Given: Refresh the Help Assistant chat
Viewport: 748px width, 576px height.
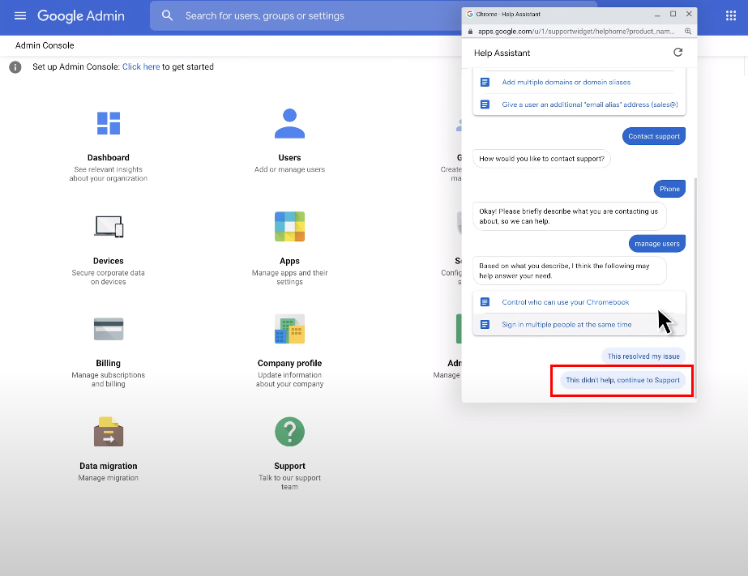Looking at the screenshot, I should 678,53.
